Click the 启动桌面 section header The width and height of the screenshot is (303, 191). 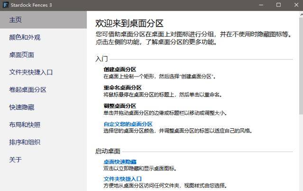pyautogui.click(x=108, y=151)
